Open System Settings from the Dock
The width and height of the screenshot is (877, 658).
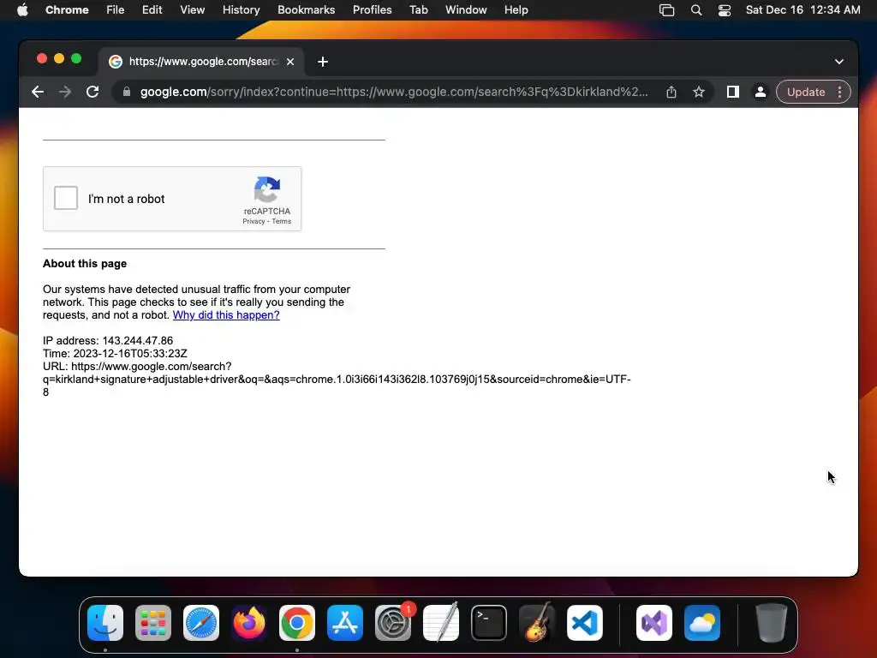pyautogui.click(x=393, y=623)
